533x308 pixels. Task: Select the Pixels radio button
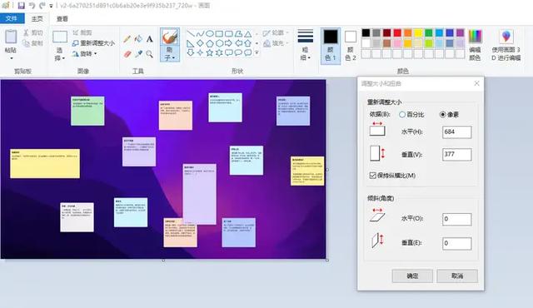tap(442, 114)
